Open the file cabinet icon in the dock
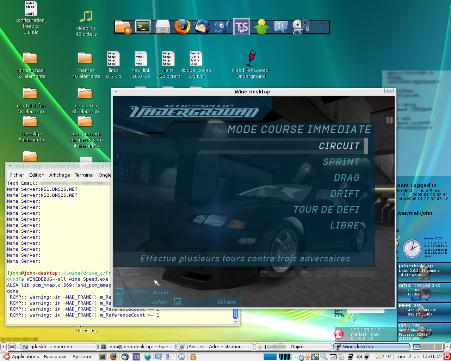Viewport: 451px width, 361px height. coord(163,27)
